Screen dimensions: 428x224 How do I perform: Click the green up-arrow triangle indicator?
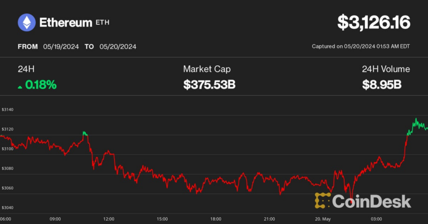pos(21,86)
